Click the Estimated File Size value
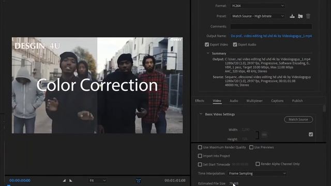The image size is (331, 186). click(x=234, y=183)
